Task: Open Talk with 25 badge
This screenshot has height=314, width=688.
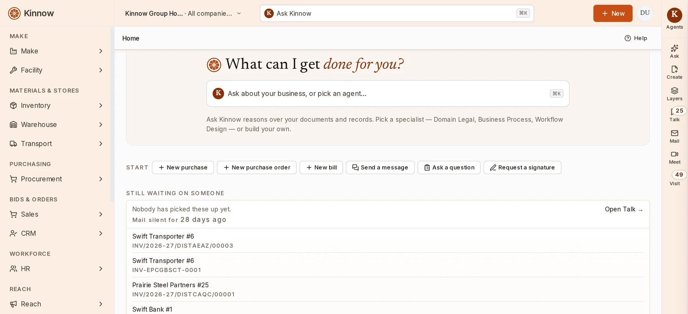Action: (675, 114)
